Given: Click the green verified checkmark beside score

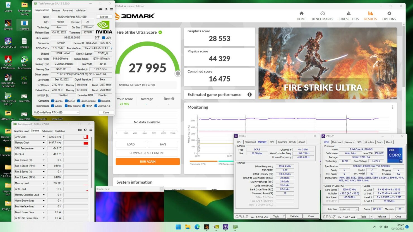Looking at the screenshot, I should click(x=160, y=32).
